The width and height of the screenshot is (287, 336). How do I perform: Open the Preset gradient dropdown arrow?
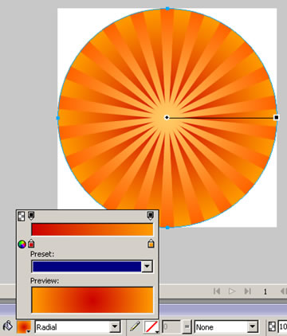147,266
